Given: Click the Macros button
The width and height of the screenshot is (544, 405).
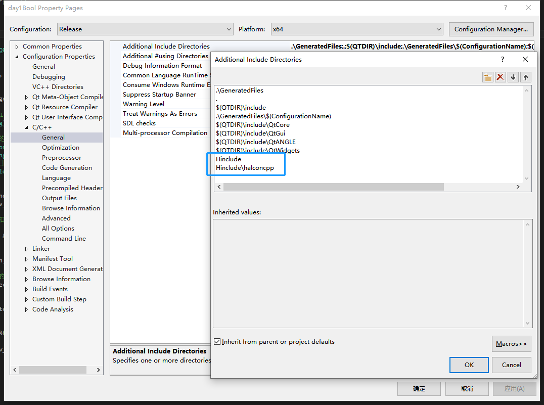Looking at the screenshot, I should tap(511, 343).
